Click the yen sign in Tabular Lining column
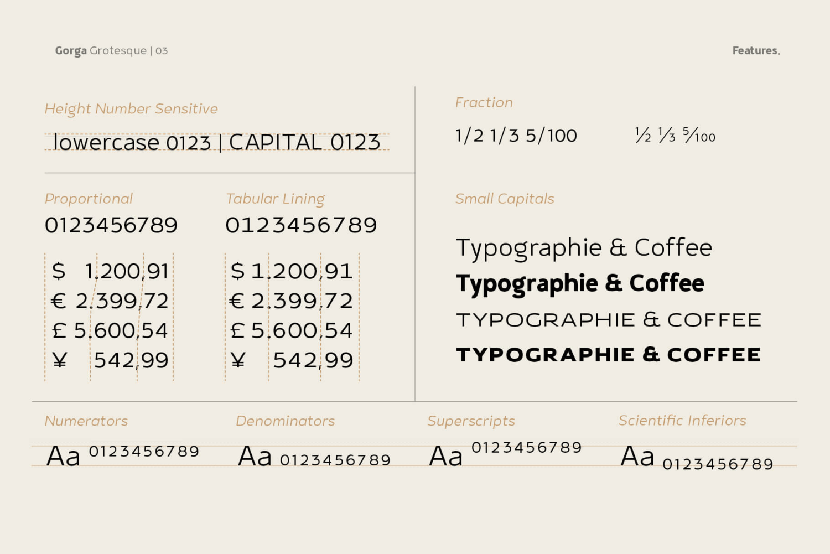The width and height of the screenshot is (830, 554). pos(238,361)
